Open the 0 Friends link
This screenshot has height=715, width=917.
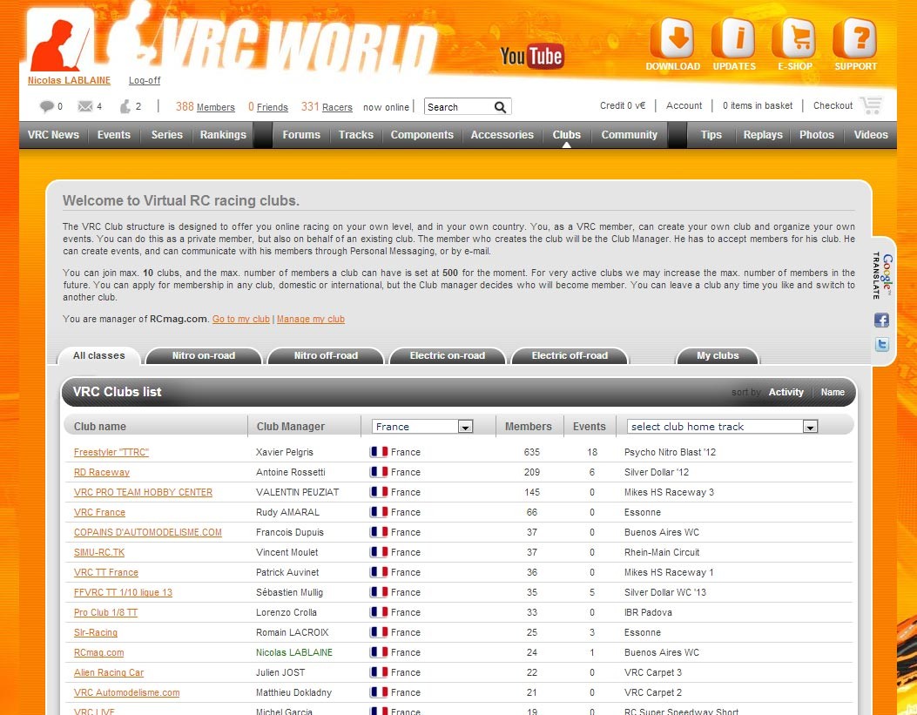(x=268, y=107)
